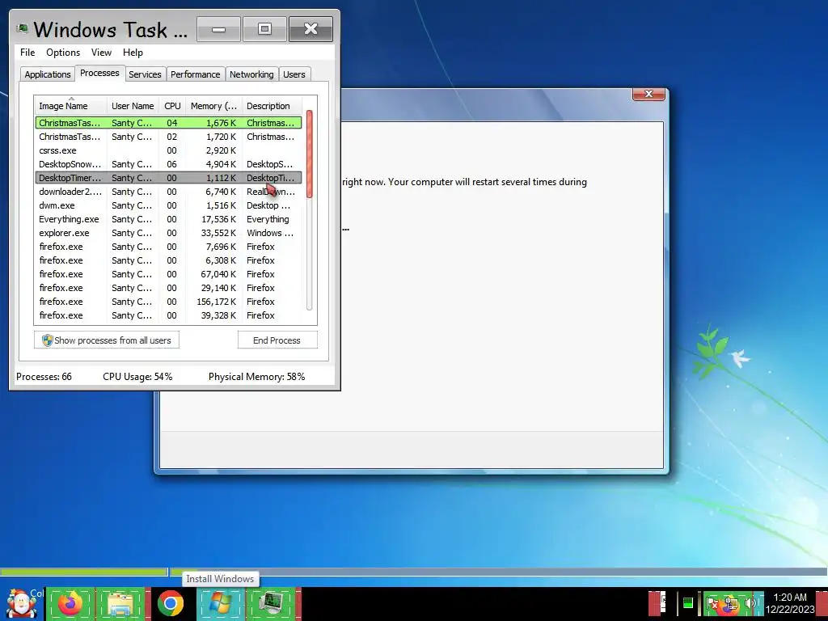The image size is (828, 621).
Task: Open the Task Manager taskbar icon
Action: pos(270,603)
